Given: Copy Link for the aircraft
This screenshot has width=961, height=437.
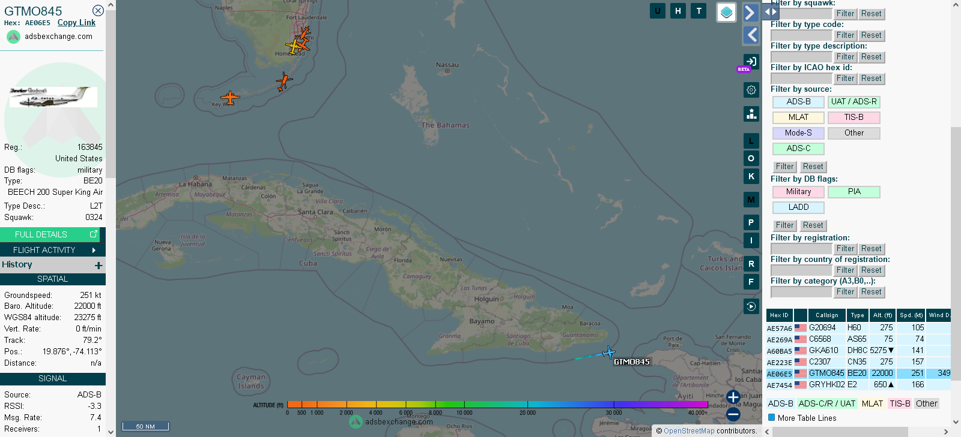Looking at the screenshot, I should (x=76, y=23).
